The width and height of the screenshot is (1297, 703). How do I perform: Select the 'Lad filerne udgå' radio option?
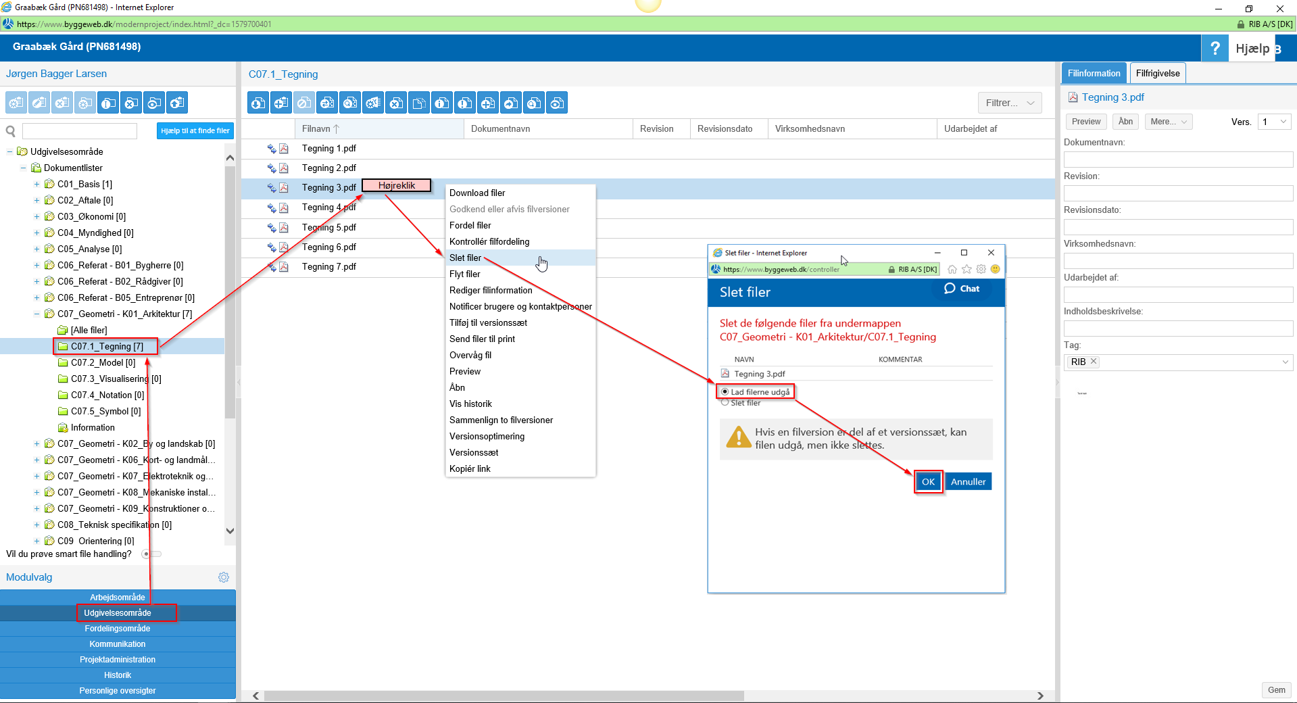pyautogui.click(x=725, y=392)
